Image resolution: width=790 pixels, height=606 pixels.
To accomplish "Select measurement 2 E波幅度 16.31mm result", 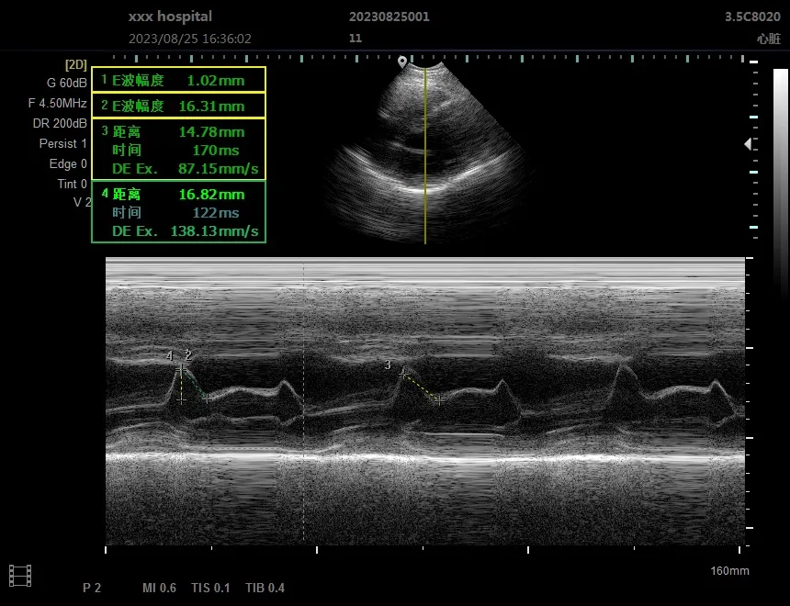I will (178, 106).
